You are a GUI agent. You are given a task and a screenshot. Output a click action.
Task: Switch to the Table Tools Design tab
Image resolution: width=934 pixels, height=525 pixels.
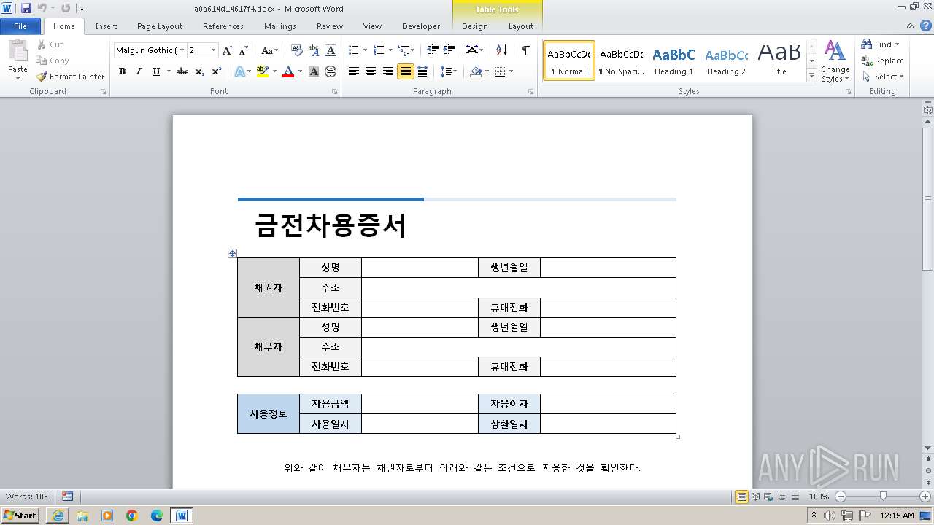[x=475, y=26]
